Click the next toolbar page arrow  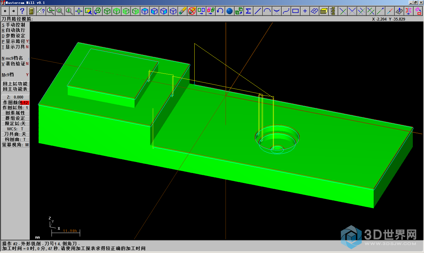point(13,11)
